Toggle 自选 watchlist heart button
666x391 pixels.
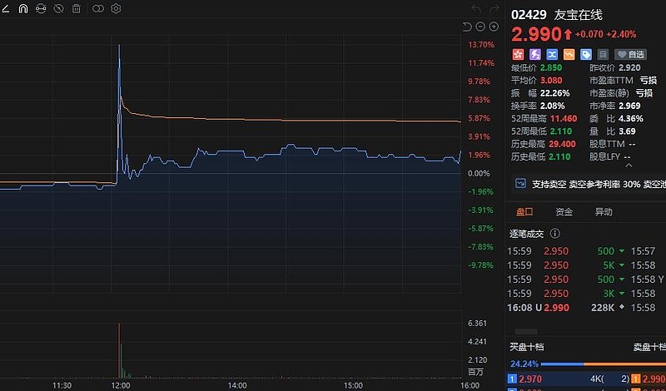[629, 54]
